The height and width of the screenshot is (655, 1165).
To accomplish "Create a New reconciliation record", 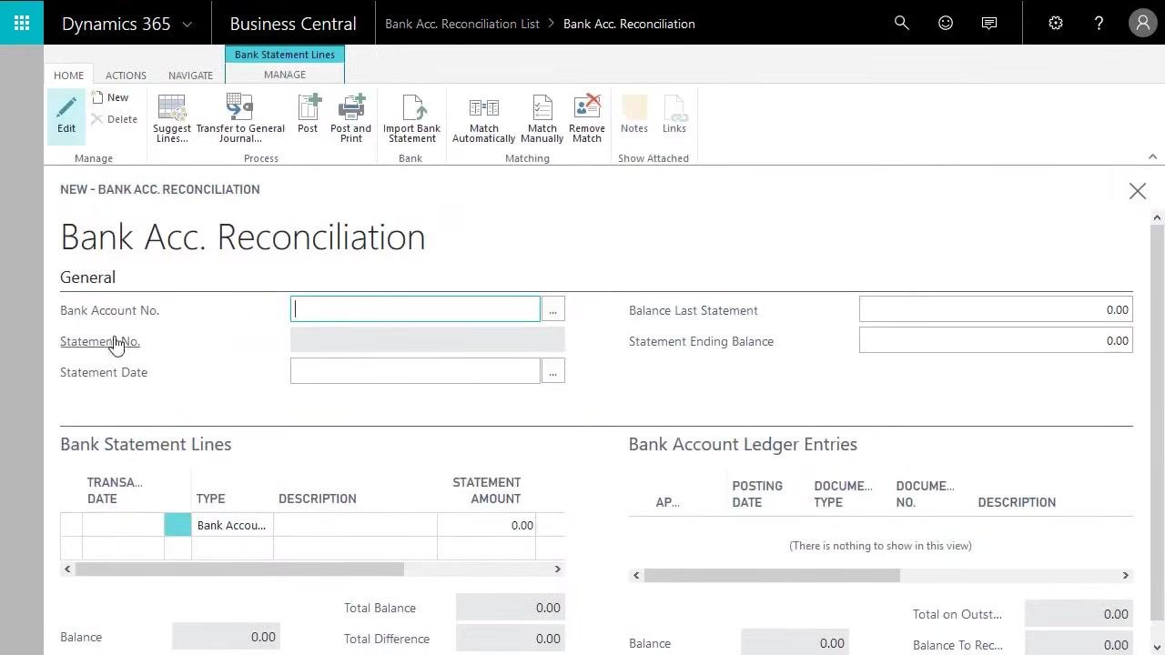I will 110,97.
